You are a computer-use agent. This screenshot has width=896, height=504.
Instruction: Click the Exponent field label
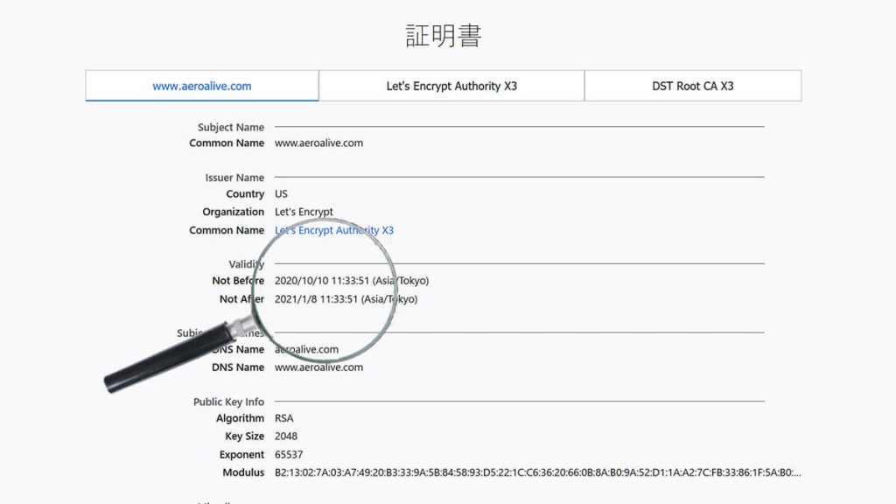tap(241, 454)
